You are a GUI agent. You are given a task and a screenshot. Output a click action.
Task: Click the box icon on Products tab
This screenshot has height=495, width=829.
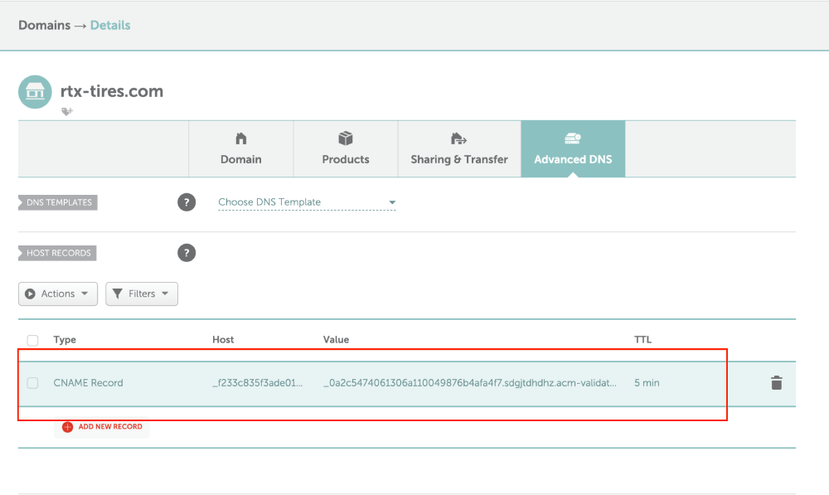pos(345,138)
